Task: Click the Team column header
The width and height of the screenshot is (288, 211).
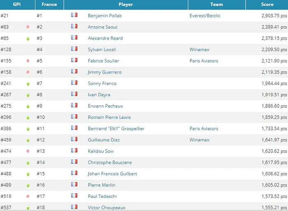Action: tap(216, 5)
